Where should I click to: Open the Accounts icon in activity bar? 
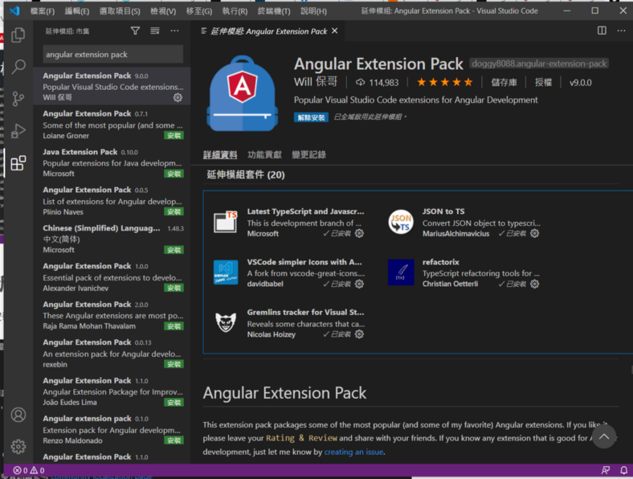tap(18, 415)
